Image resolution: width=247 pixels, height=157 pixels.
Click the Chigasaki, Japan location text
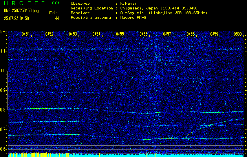click(x=159, y=8)
